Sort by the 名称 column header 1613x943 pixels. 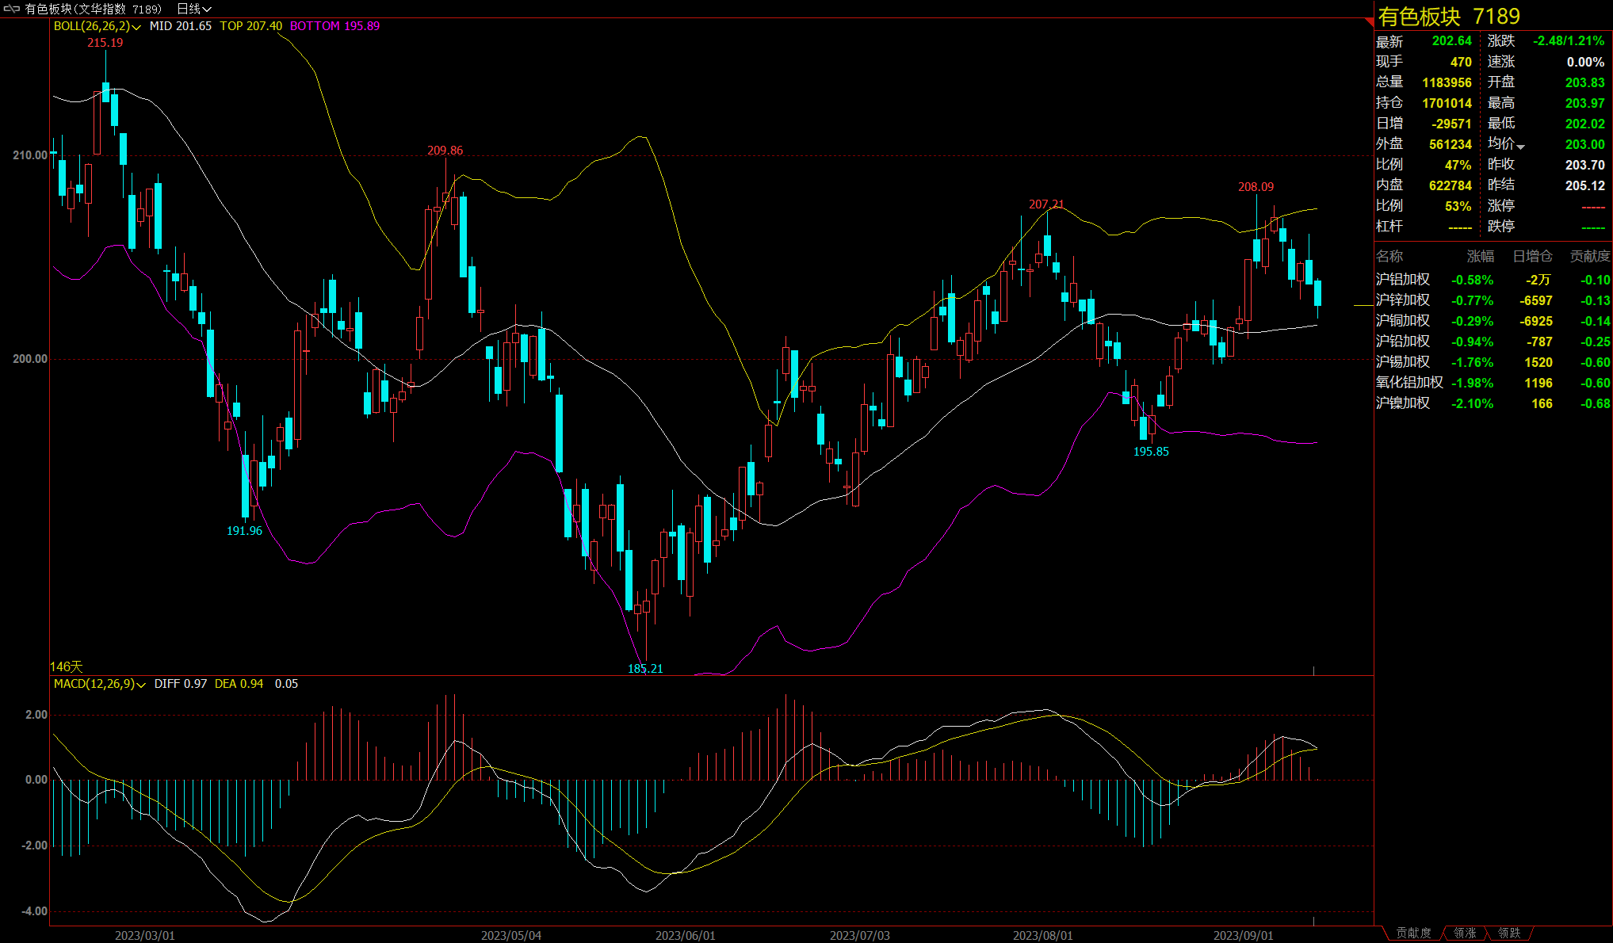tap(1389, 256)
